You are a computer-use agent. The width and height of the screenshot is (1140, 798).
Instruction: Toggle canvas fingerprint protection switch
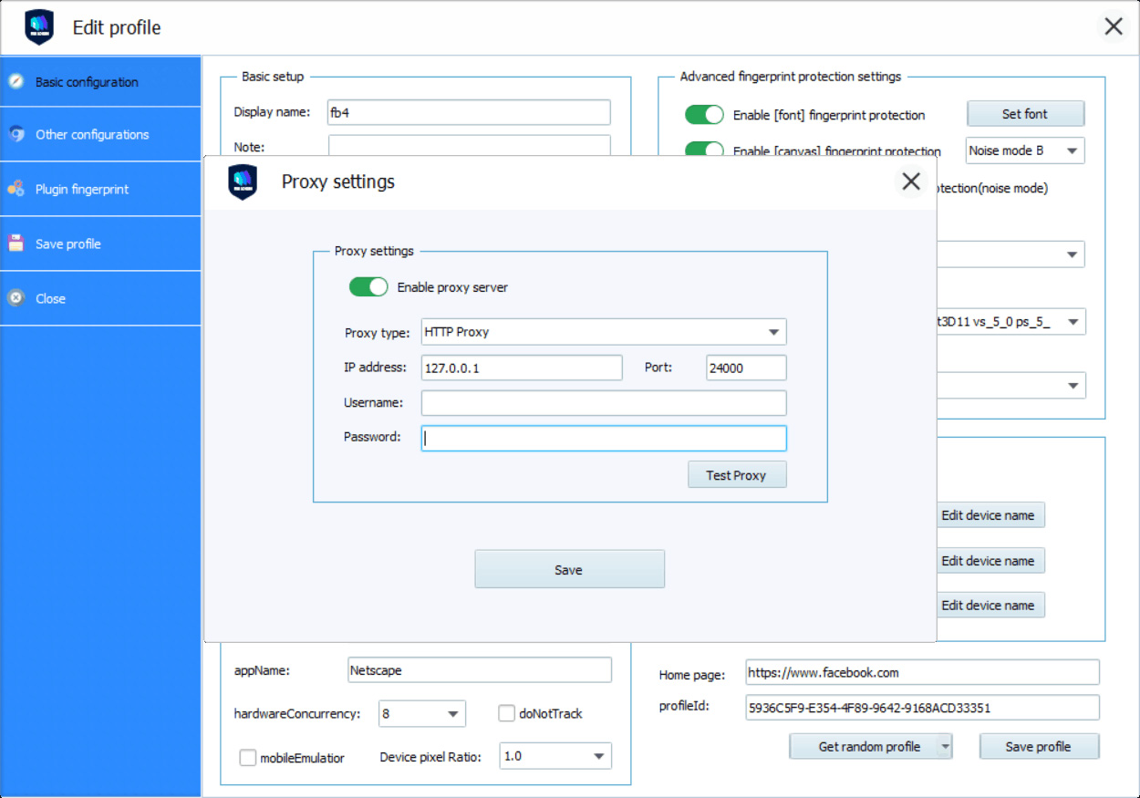[704, 150]
